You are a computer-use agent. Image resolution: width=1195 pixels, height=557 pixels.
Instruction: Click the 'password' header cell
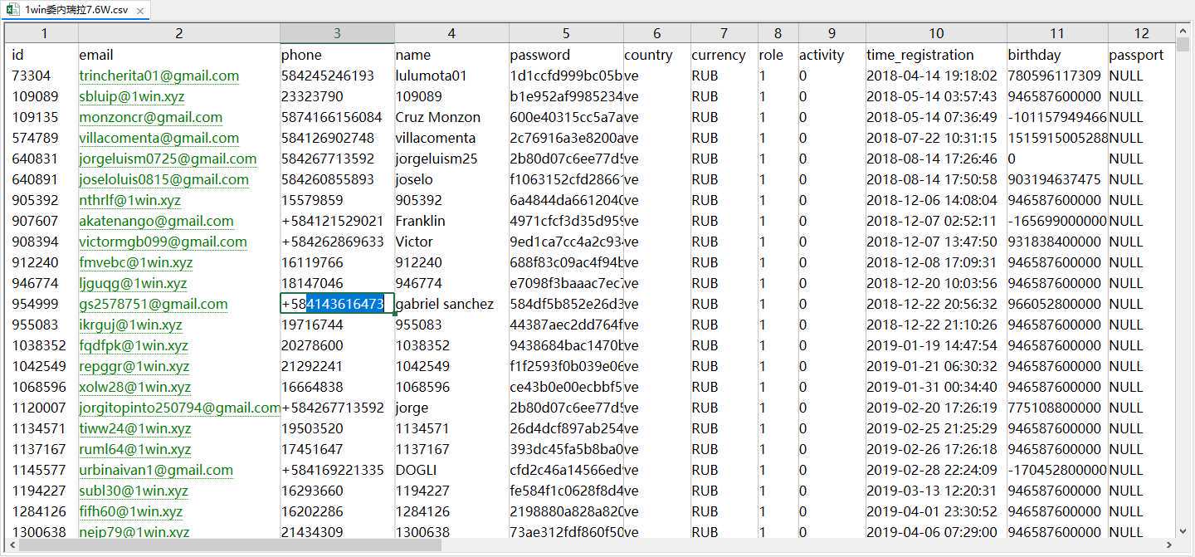[566, 55]
